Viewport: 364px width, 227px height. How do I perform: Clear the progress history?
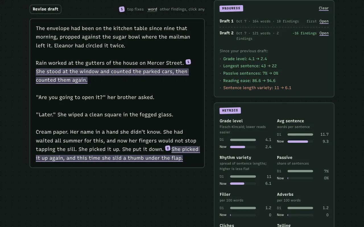click(324, 8)
